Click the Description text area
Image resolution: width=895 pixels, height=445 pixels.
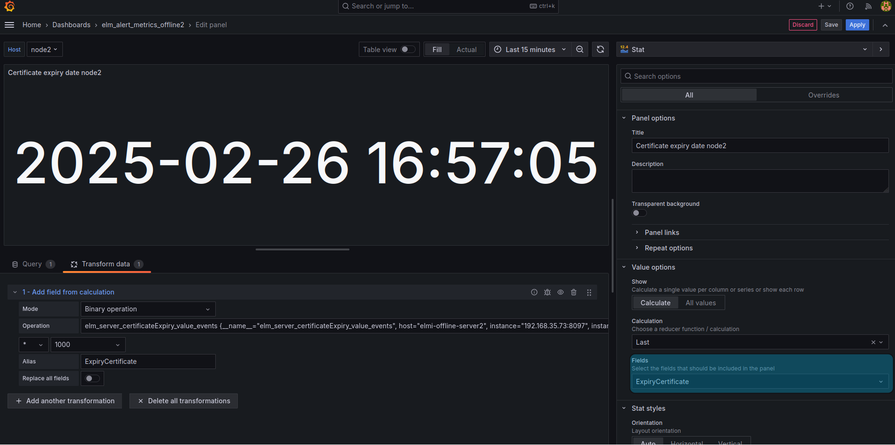(760, 181)
